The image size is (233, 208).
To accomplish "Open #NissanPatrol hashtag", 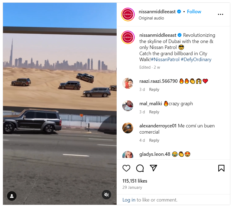I will 165,60.
